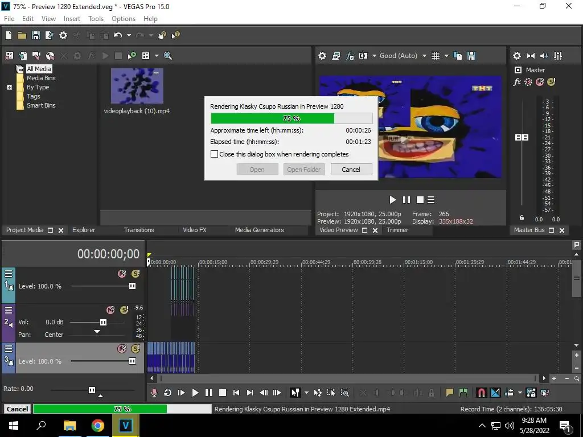Click track 1 Level slider handle
Image resolution: width=583 pixels, height=437 pixels.
coord(132,286)
